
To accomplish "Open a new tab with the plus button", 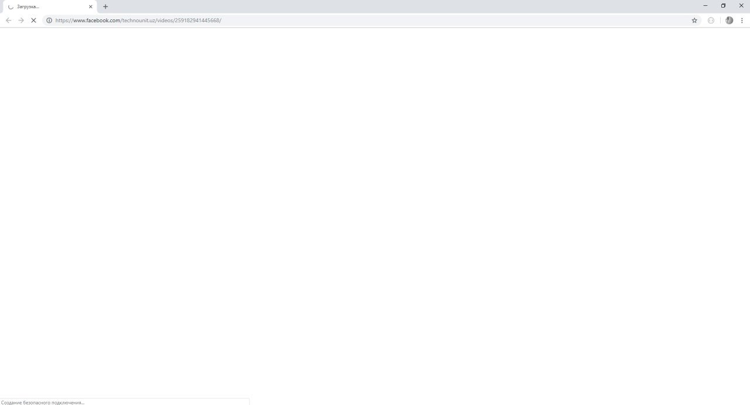I will 105,6.
